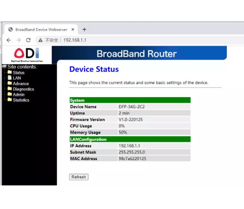Click the ODI logo

pyautogui.click(x=27, y=55)
